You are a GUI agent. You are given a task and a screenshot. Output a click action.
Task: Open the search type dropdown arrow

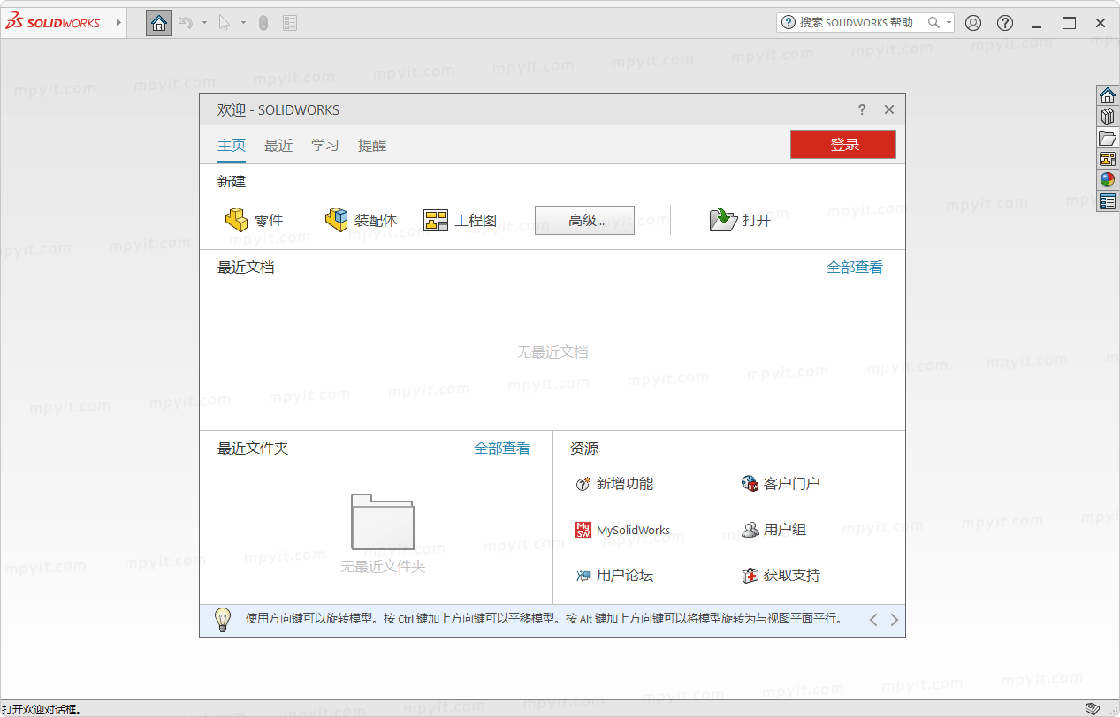coord(949,23)
